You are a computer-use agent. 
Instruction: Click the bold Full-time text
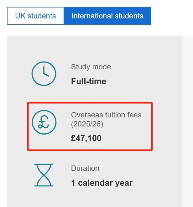[x=89, y=81]
